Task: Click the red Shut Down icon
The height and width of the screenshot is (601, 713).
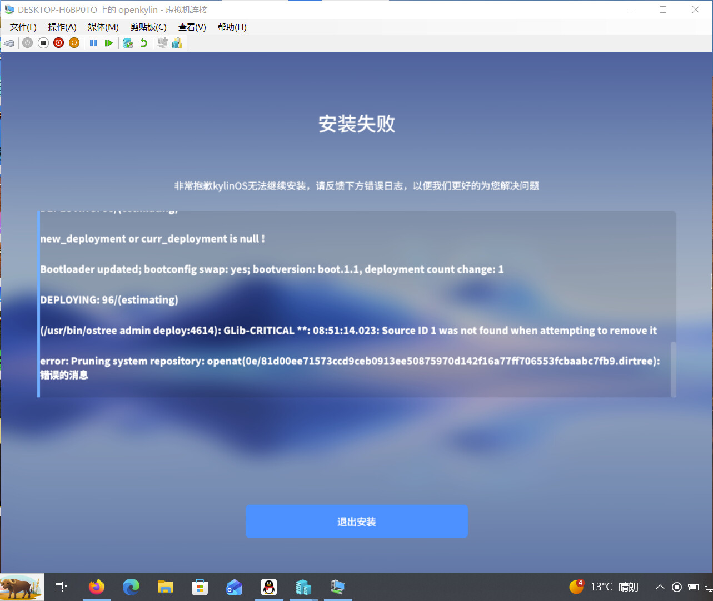Action: pos(58,43)
